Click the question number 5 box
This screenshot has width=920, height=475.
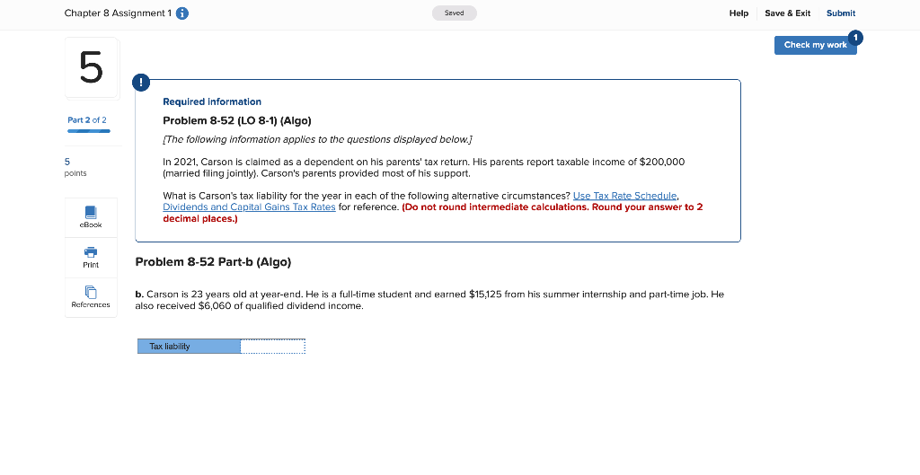click(92, 68)
